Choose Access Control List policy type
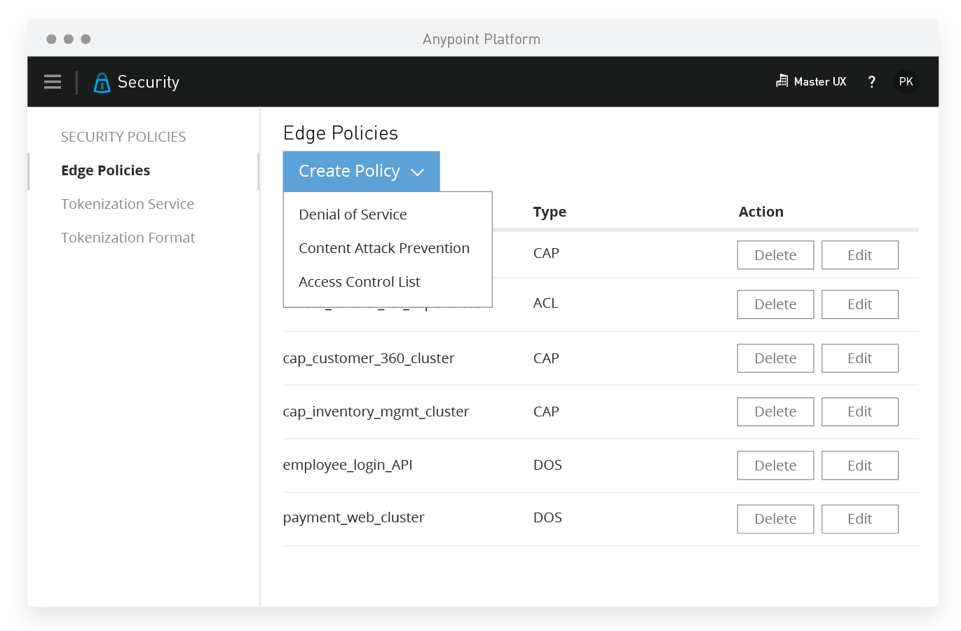The height and width of the screenshot is (631, 961). (x=359, y=282)
